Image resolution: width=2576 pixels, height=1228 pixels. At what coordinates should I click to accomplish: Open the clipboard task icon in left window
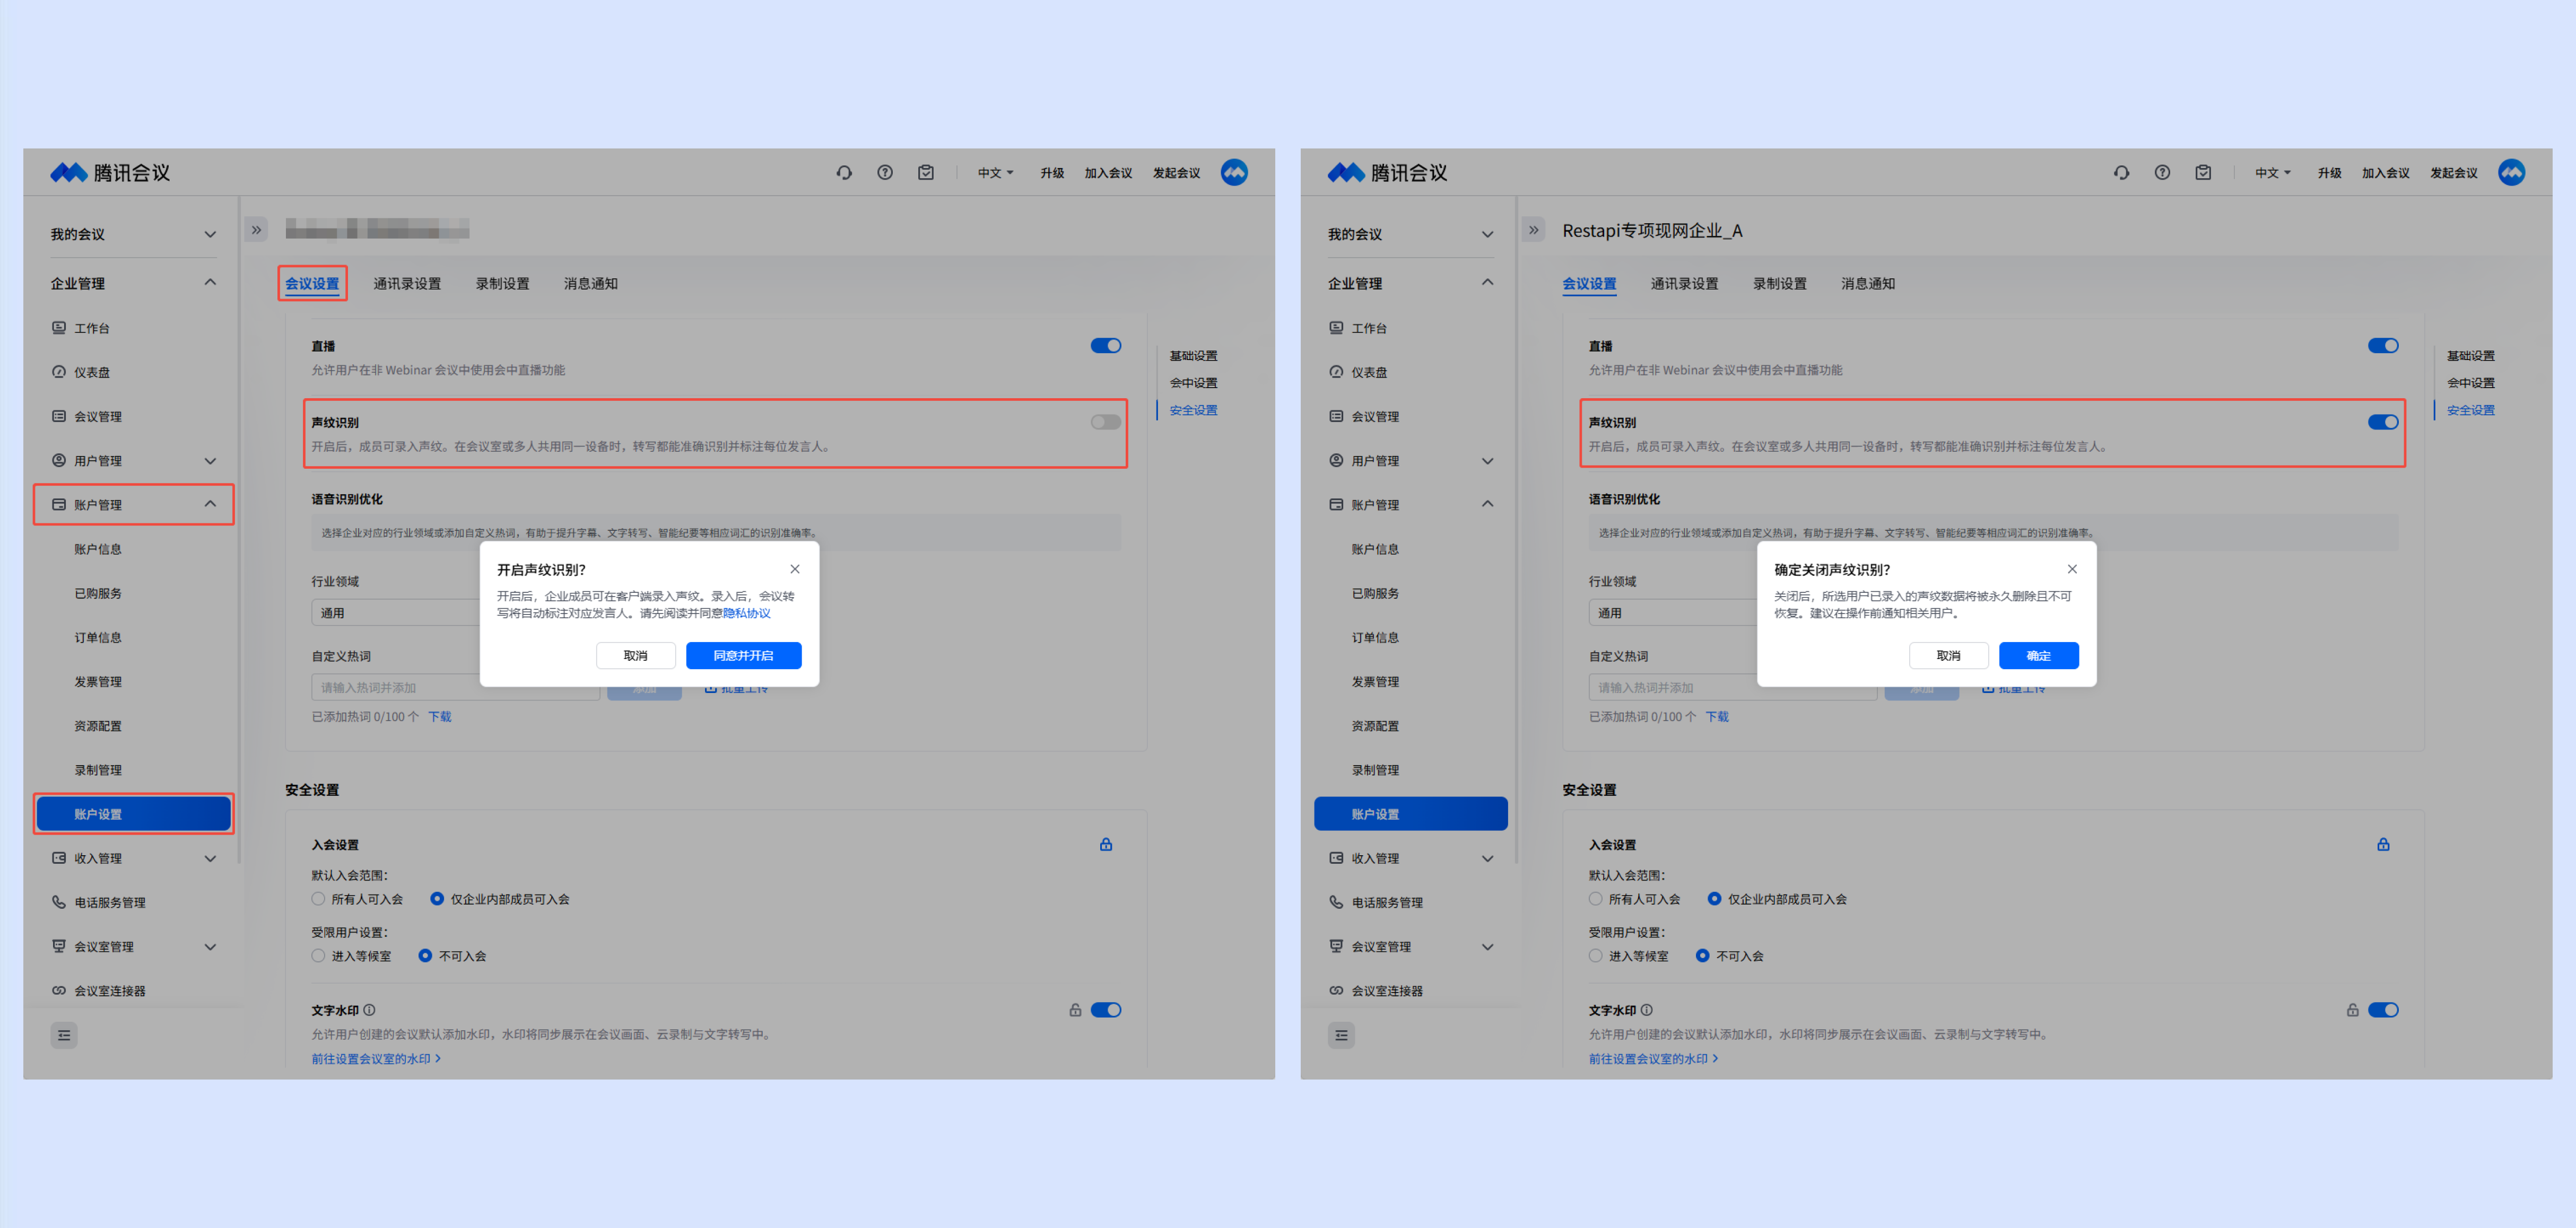coord(926,173)
